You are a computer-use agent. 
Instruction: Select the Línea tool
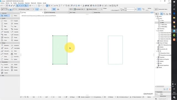(5, 57)
